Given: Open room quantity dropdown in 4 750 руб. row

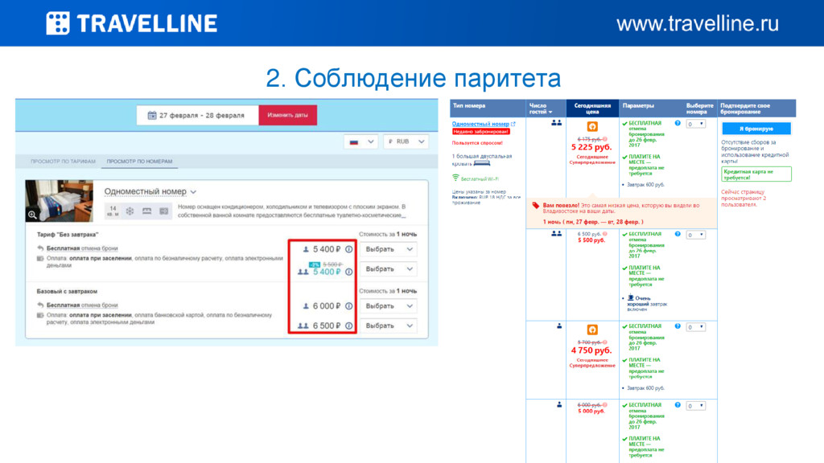Looking at the screenshot, I should click(x=696, y=328).
